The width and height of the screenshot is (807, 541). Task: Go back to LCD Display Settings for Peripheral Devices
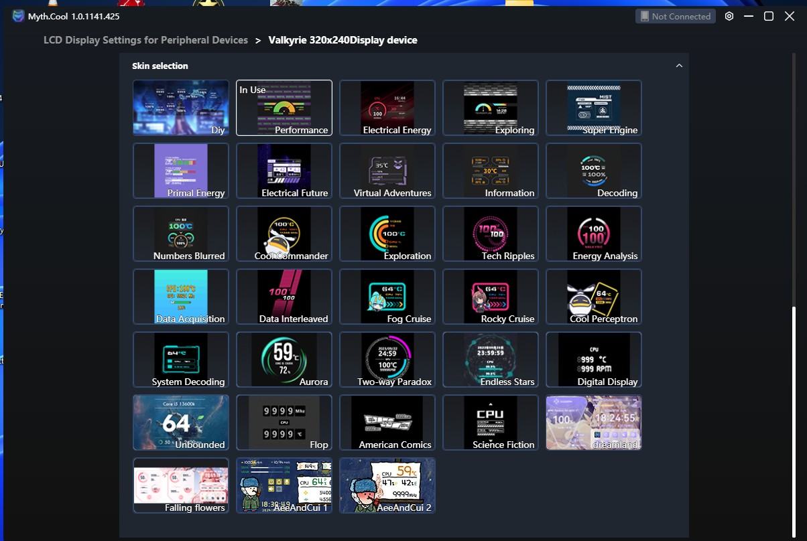(x=145, y=40)
